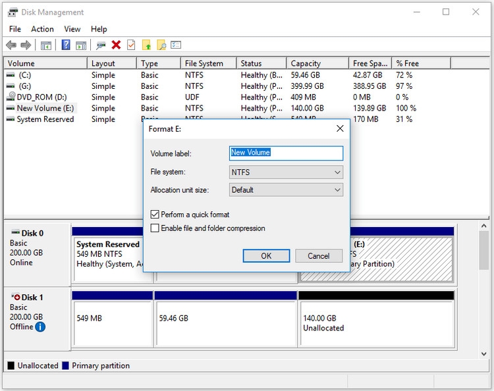Click the Disk 1 offline info icon
494x391 pixels.
(40, 326)
